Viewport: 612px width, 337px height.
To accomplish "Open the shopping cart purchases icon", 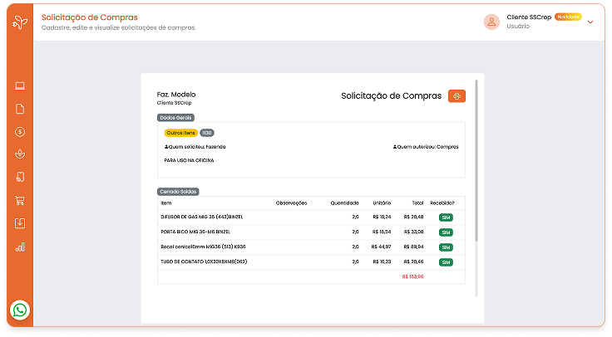I will [20, 200].
